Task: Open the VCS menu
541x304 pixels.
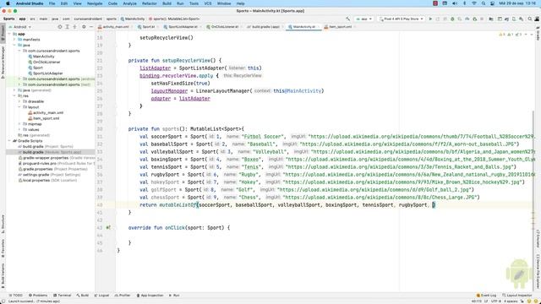Action: 208,3
